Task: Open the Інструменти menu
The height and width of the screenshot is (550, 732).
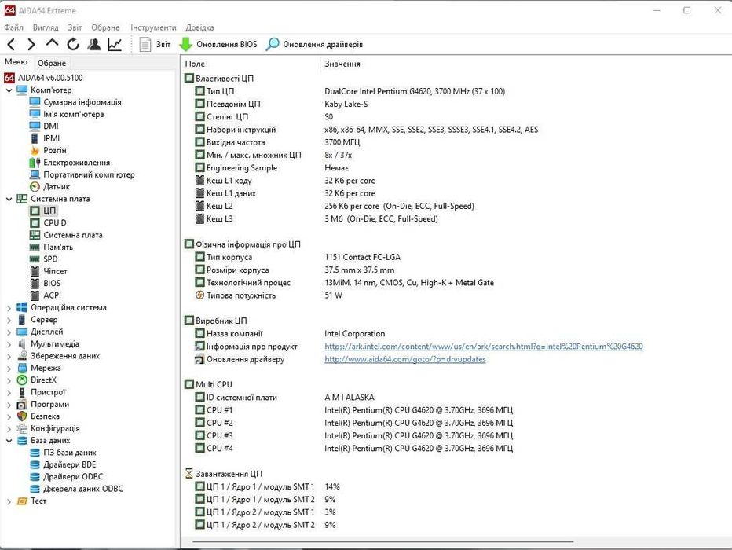Action: coord(153,27)
